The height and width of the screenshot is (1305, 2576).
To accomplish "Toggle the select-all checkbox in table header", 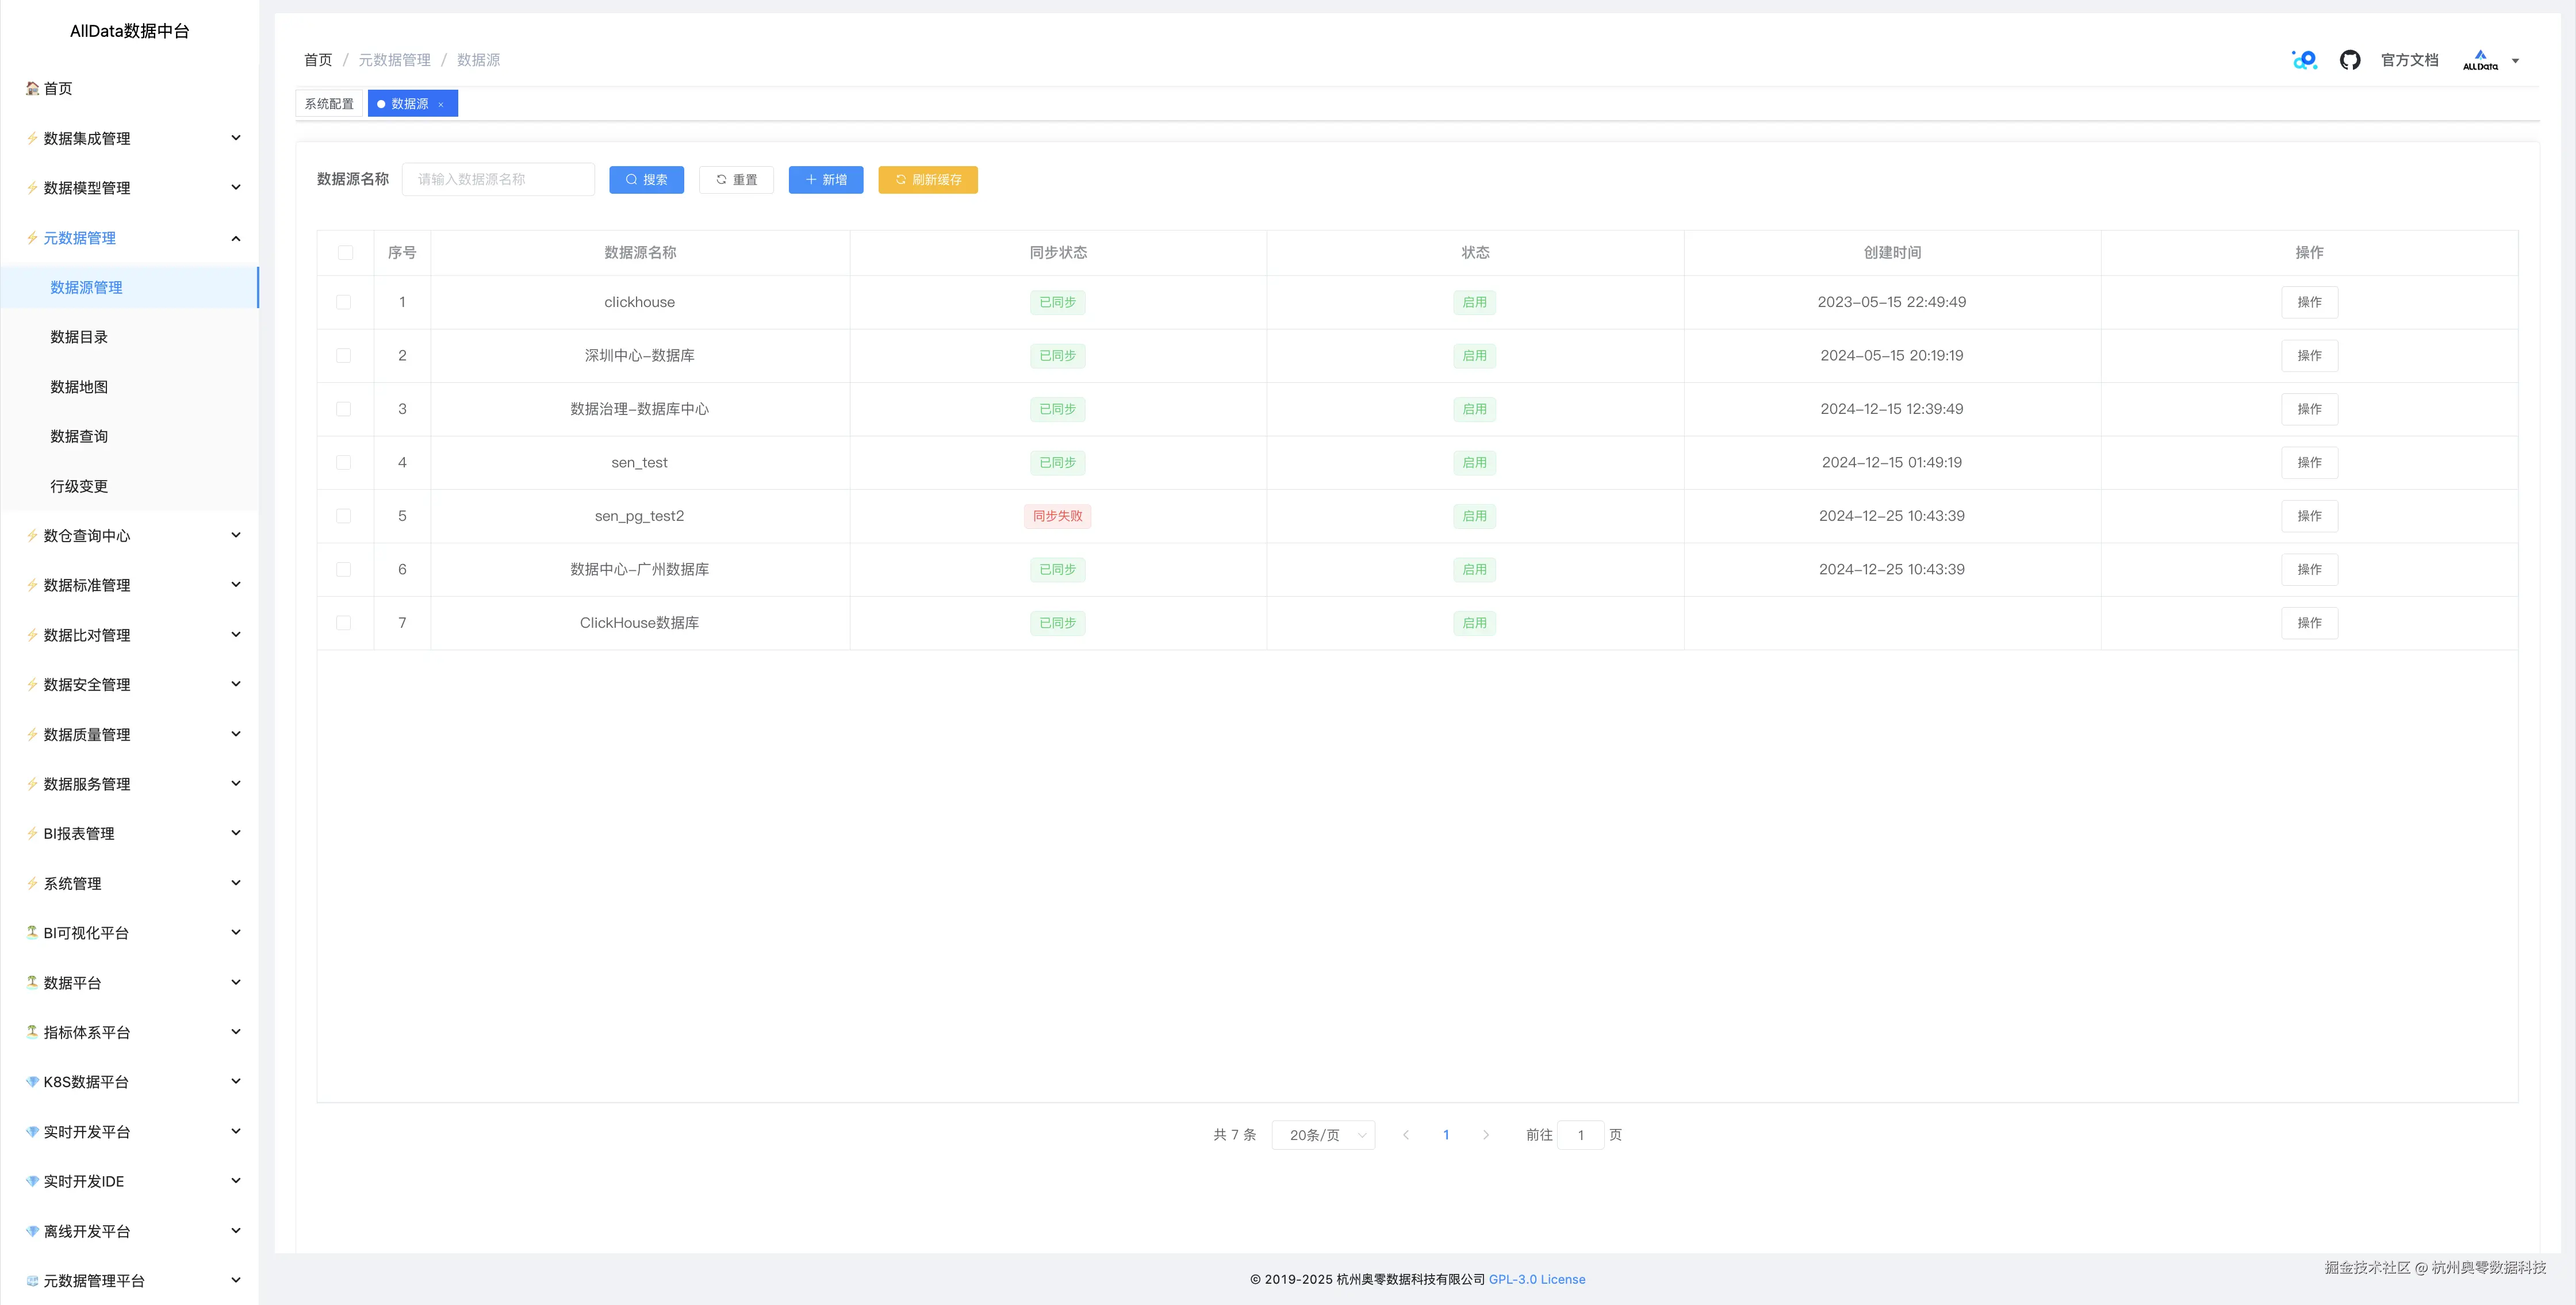I will (x=345, y=253).
